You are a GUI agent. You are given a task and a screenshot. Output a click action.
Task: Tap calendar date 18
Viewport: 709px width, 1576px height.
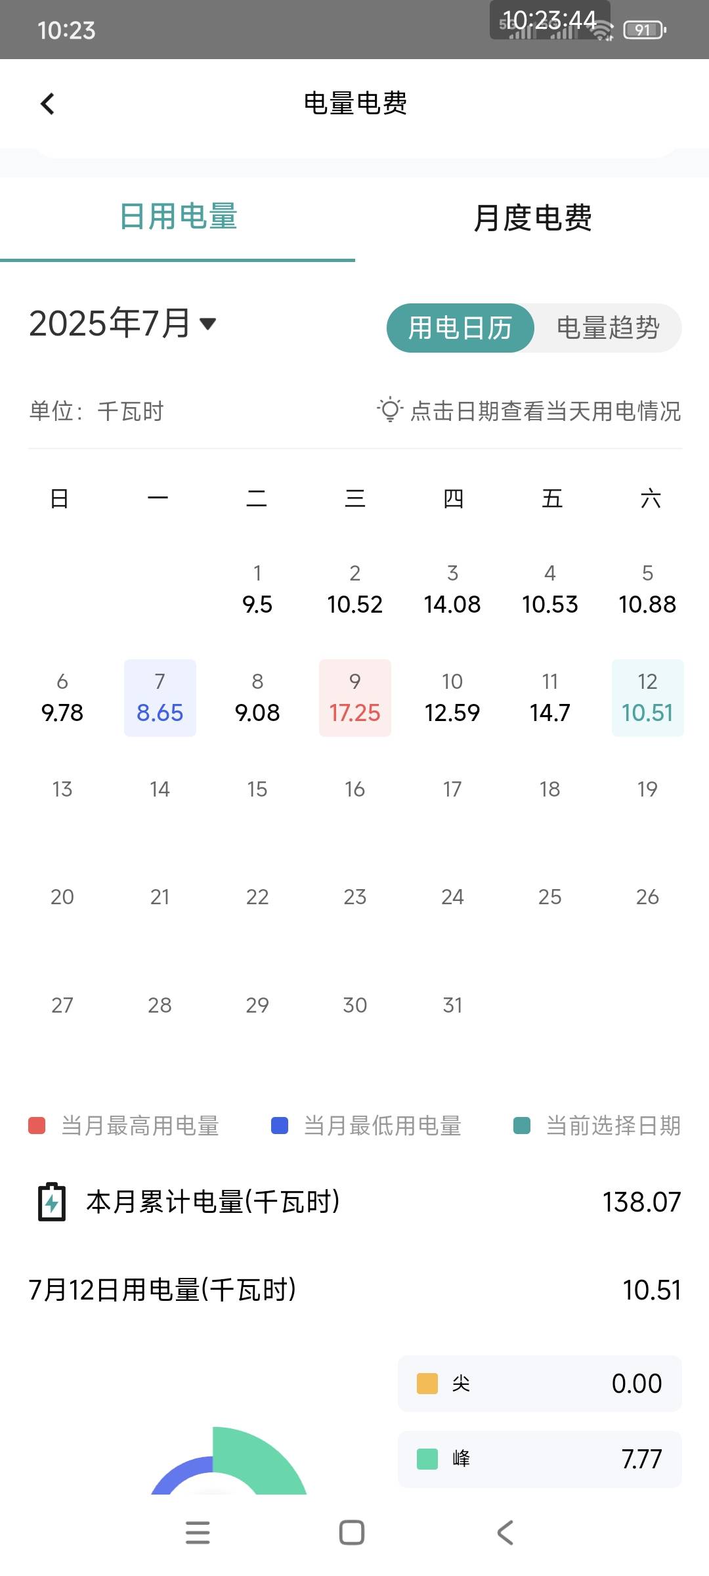tap(550, 789)
